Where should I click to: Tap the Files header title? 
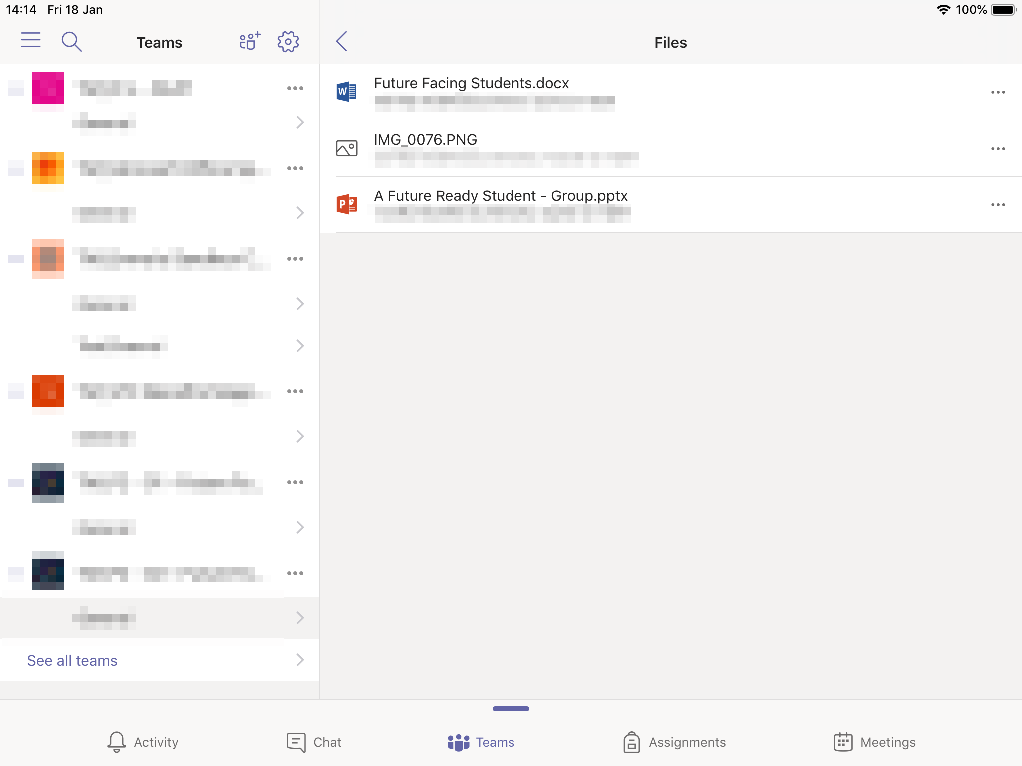pos(671,43)
